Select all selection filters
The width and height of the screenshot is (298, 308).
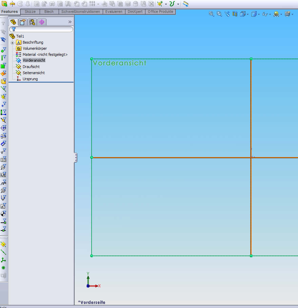point(3,40)
